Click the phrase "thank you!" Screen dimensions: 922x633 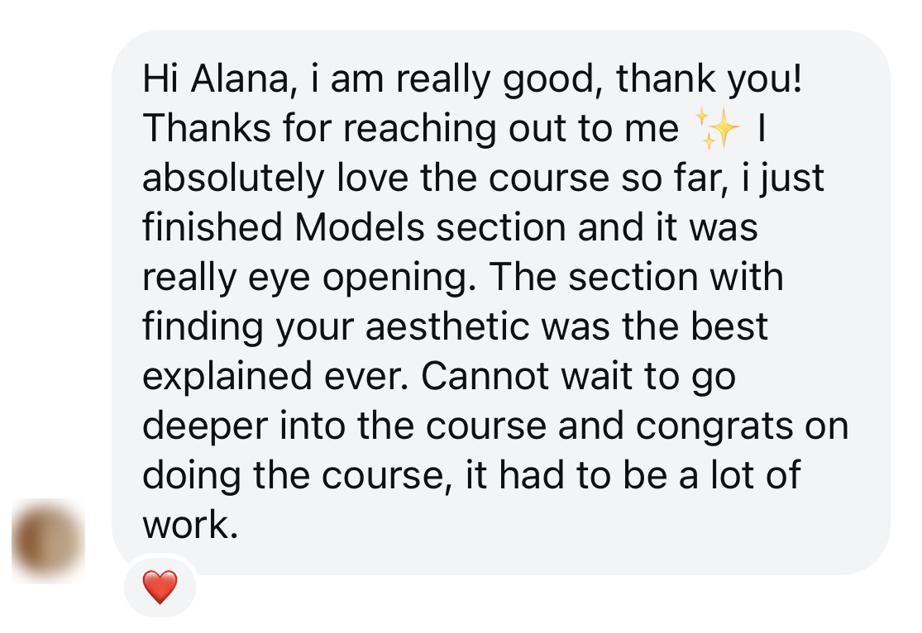coord(709,79)
